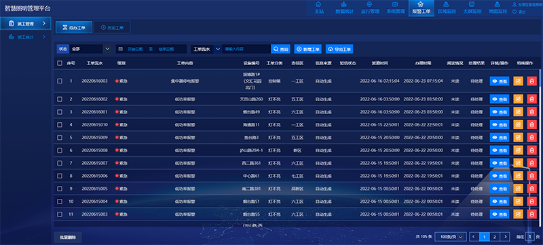543x245 pixels.
Task: Click the jump-to-page number input
Action: pyautogui.click(x=530, y=237)
